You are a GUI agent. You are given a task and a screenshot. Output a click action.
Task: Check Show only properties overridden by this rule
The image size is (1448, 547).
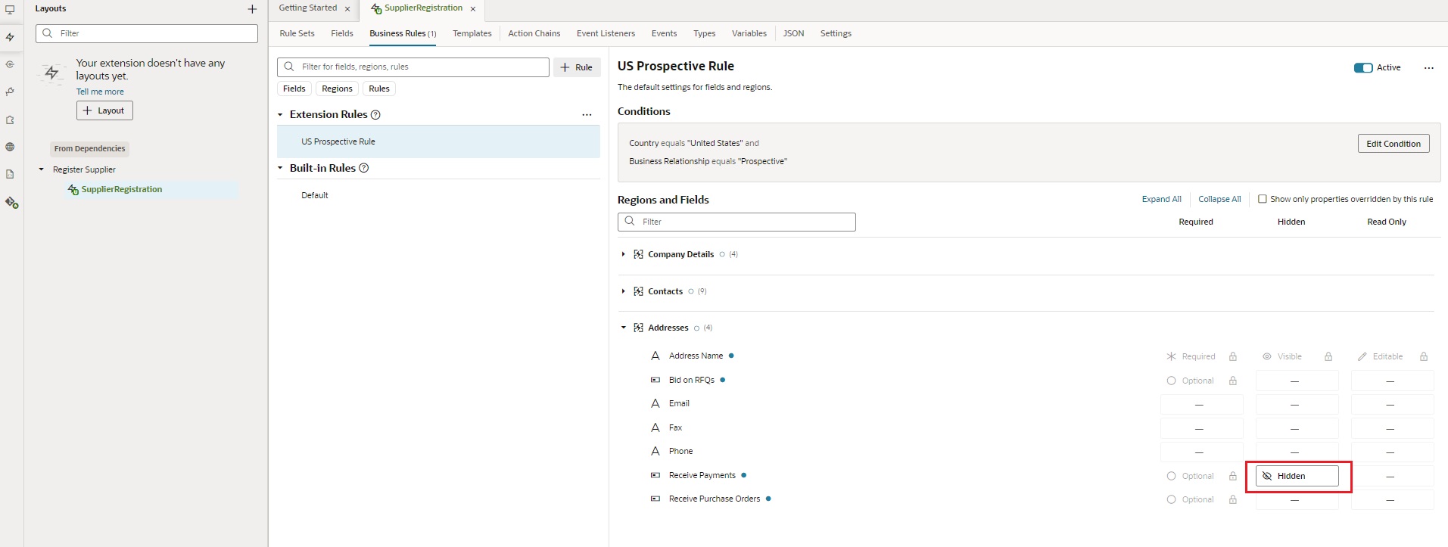coord(1263,199)
